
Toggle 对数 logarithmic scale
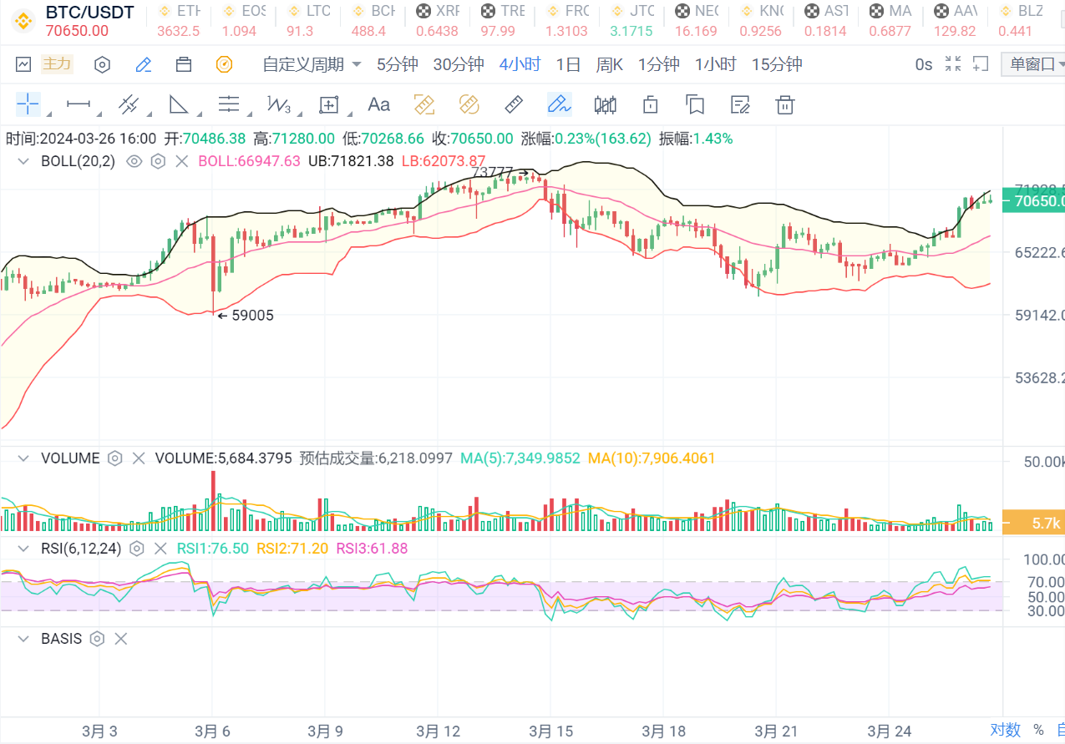tap(1006, 730)
